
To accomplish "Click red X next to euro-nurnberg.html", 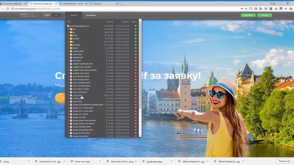I will 136,86.
